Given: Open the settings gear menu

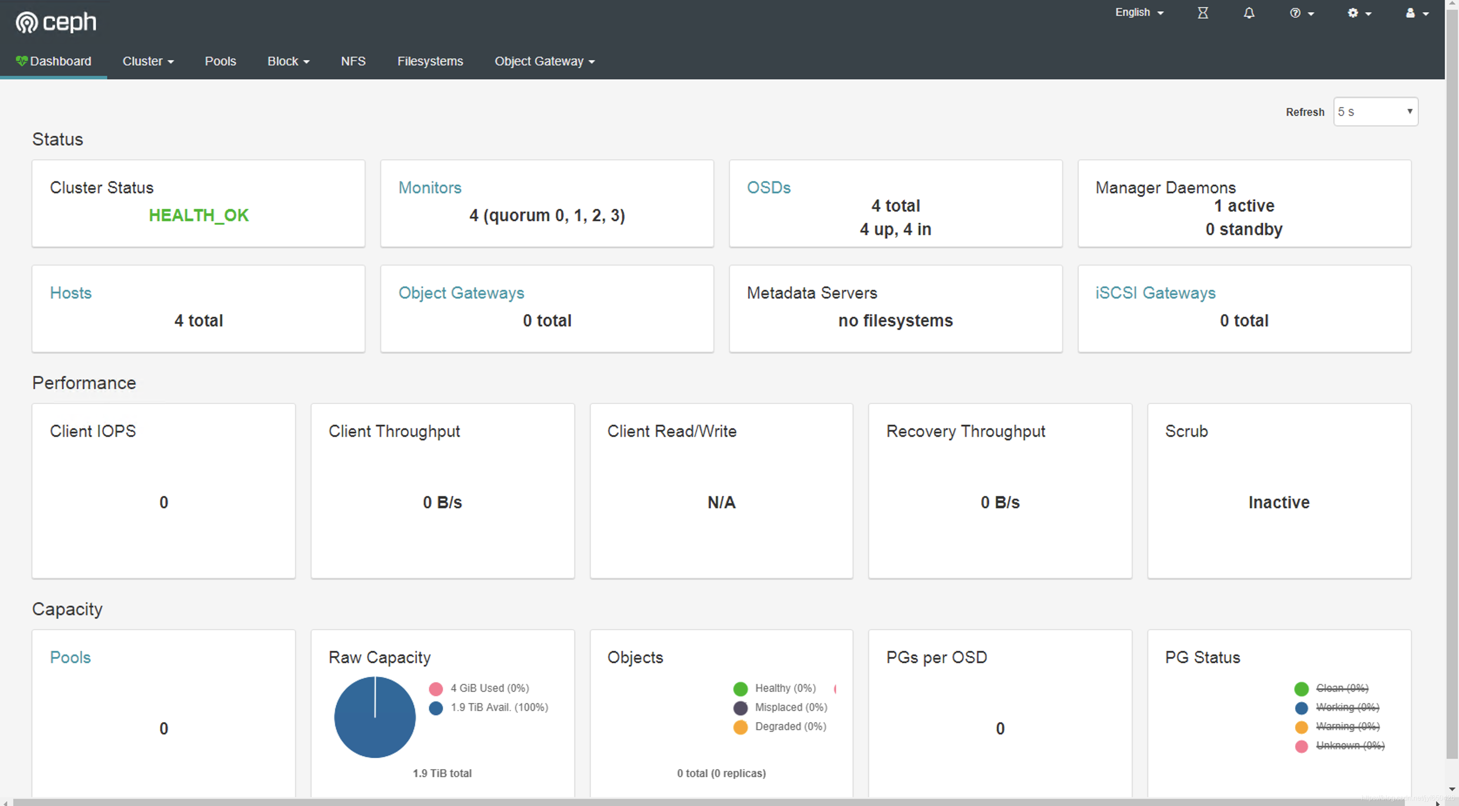Looking at the screenshot, I should (x=1359, y=13).
